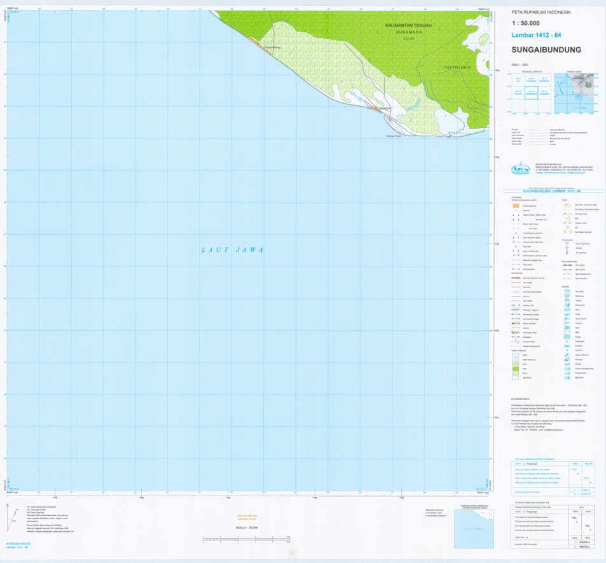The height and width of the screenshot is (563, 606).
Task: Click the orange contour interval note text
Action: click(247, 517)
